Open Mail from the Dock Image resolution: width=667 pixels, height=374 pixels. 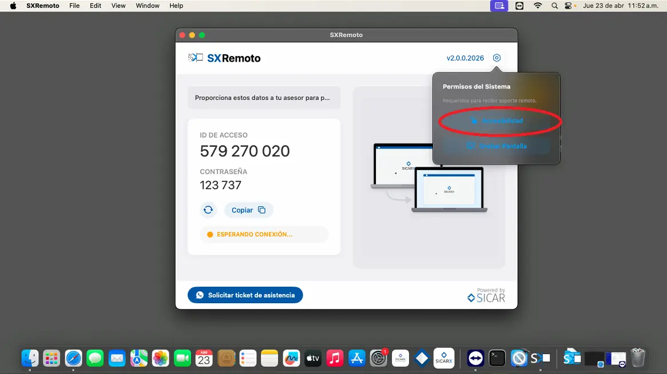point(117,358)
